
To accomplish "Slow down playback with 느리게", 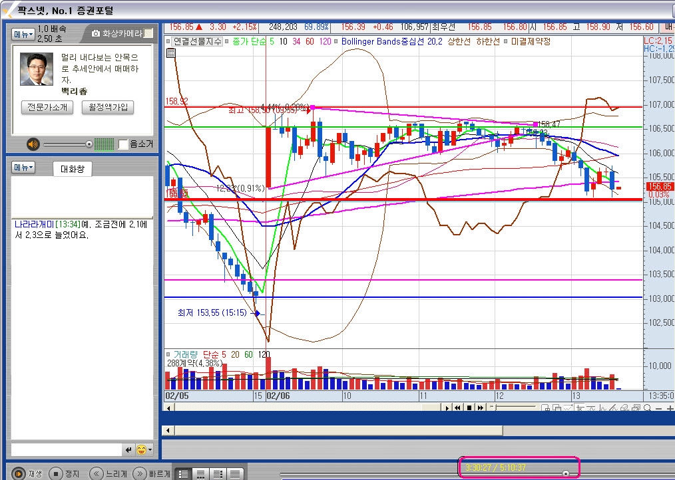I will pyautogui.click(x=97, y=473).
